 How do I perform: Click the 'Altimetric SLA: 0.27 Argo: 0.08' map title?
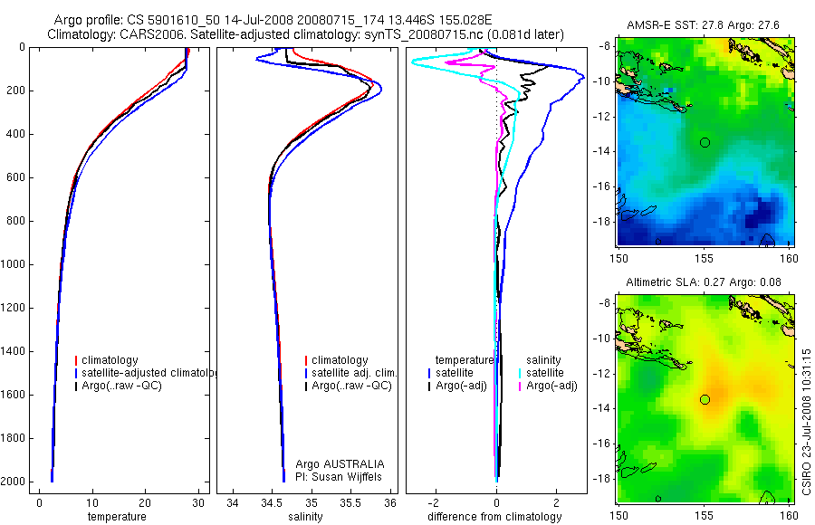click(x=704, y=282)
